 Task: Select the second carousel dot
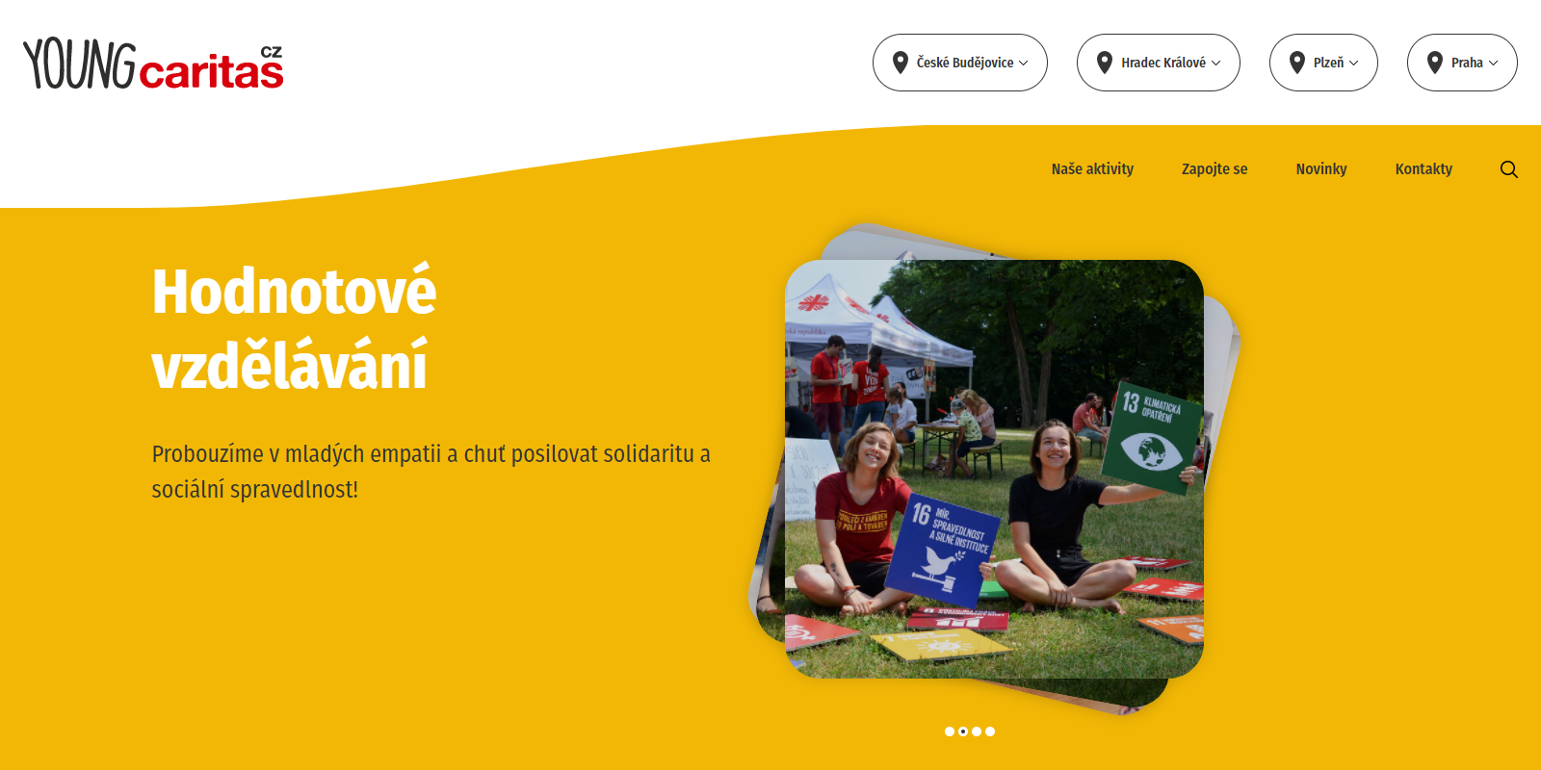click(x=963, y=731)
